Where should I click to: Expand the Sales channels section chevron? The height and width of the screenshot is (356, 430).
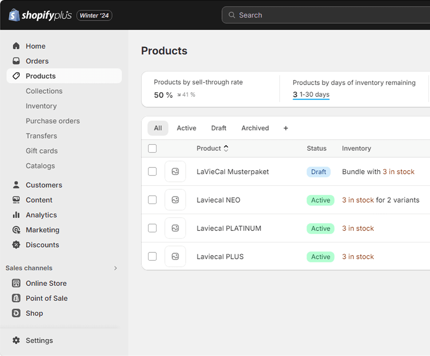click(116, 268)
